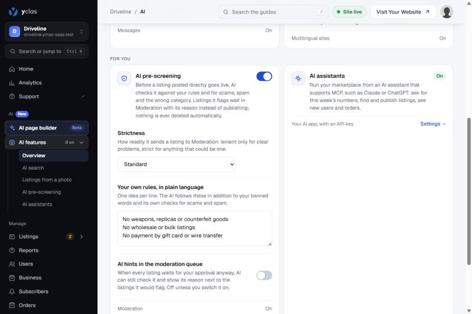Click the New badge beside AI

click(22, 114)
